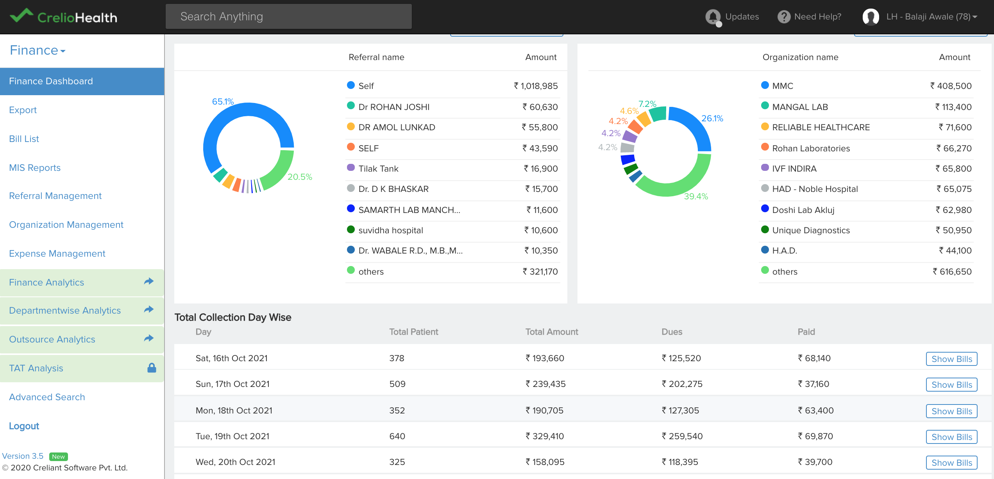The image size is (994, 479).
Task: Go to Expense Management
Action: coord(57,254)
